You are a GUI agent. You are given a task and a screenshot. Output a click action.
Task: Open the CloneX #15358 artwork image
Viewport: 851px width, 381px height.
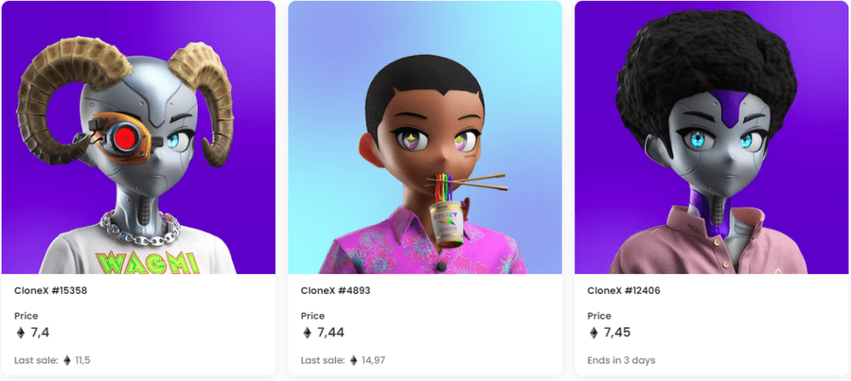139,137
